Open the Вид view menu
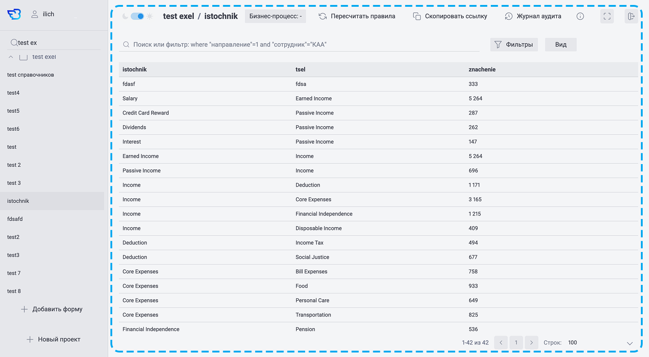This screenshot has height=357, width=649. click(561, 45)
